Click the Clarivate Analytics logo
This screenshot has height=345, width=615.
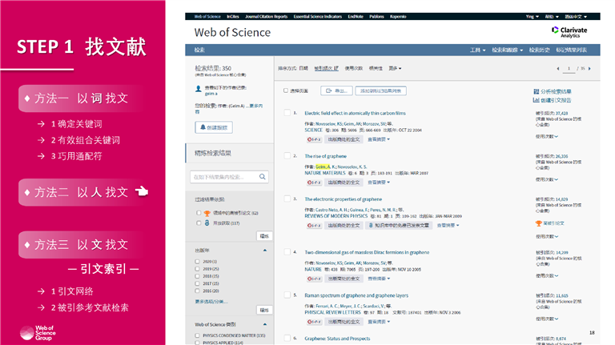[569, 32]
